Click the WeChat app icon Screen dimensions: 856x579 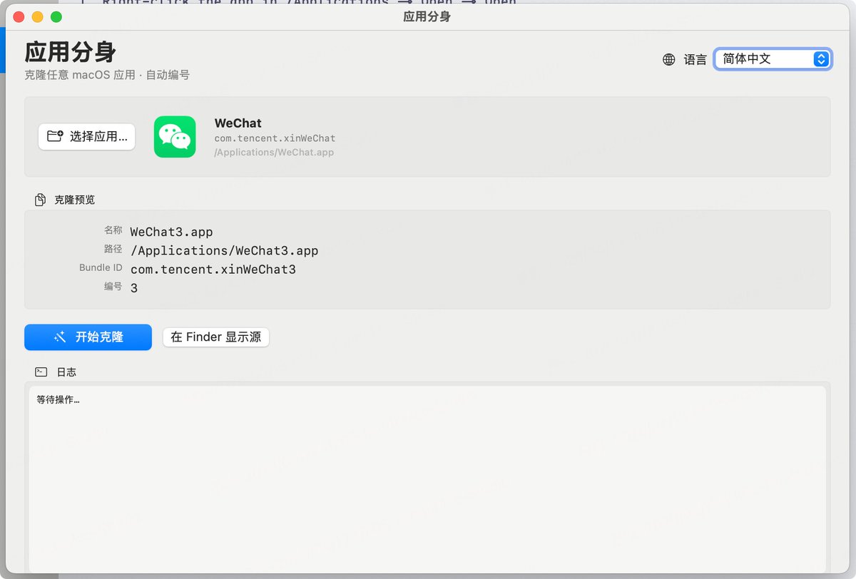click(x=175, y=136)
